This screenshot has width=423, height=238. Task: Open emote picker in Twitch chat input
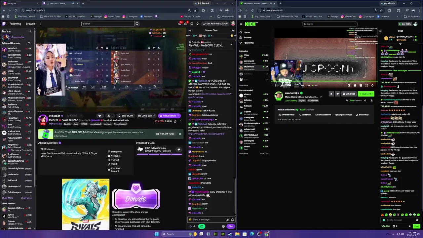(x=232, y=220)
